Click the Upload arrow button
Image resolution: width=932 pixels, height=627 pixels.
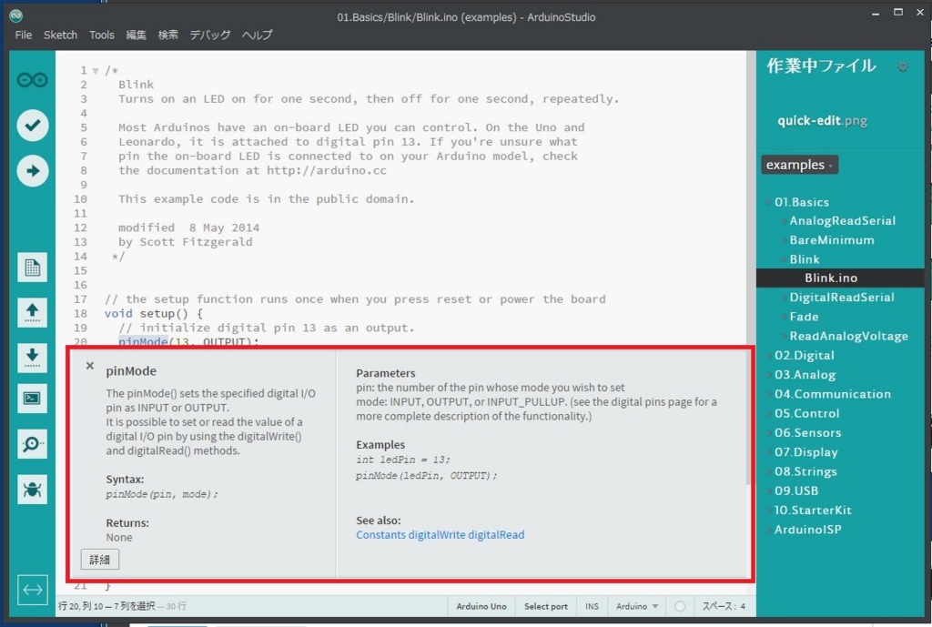[x=33, y=171]
